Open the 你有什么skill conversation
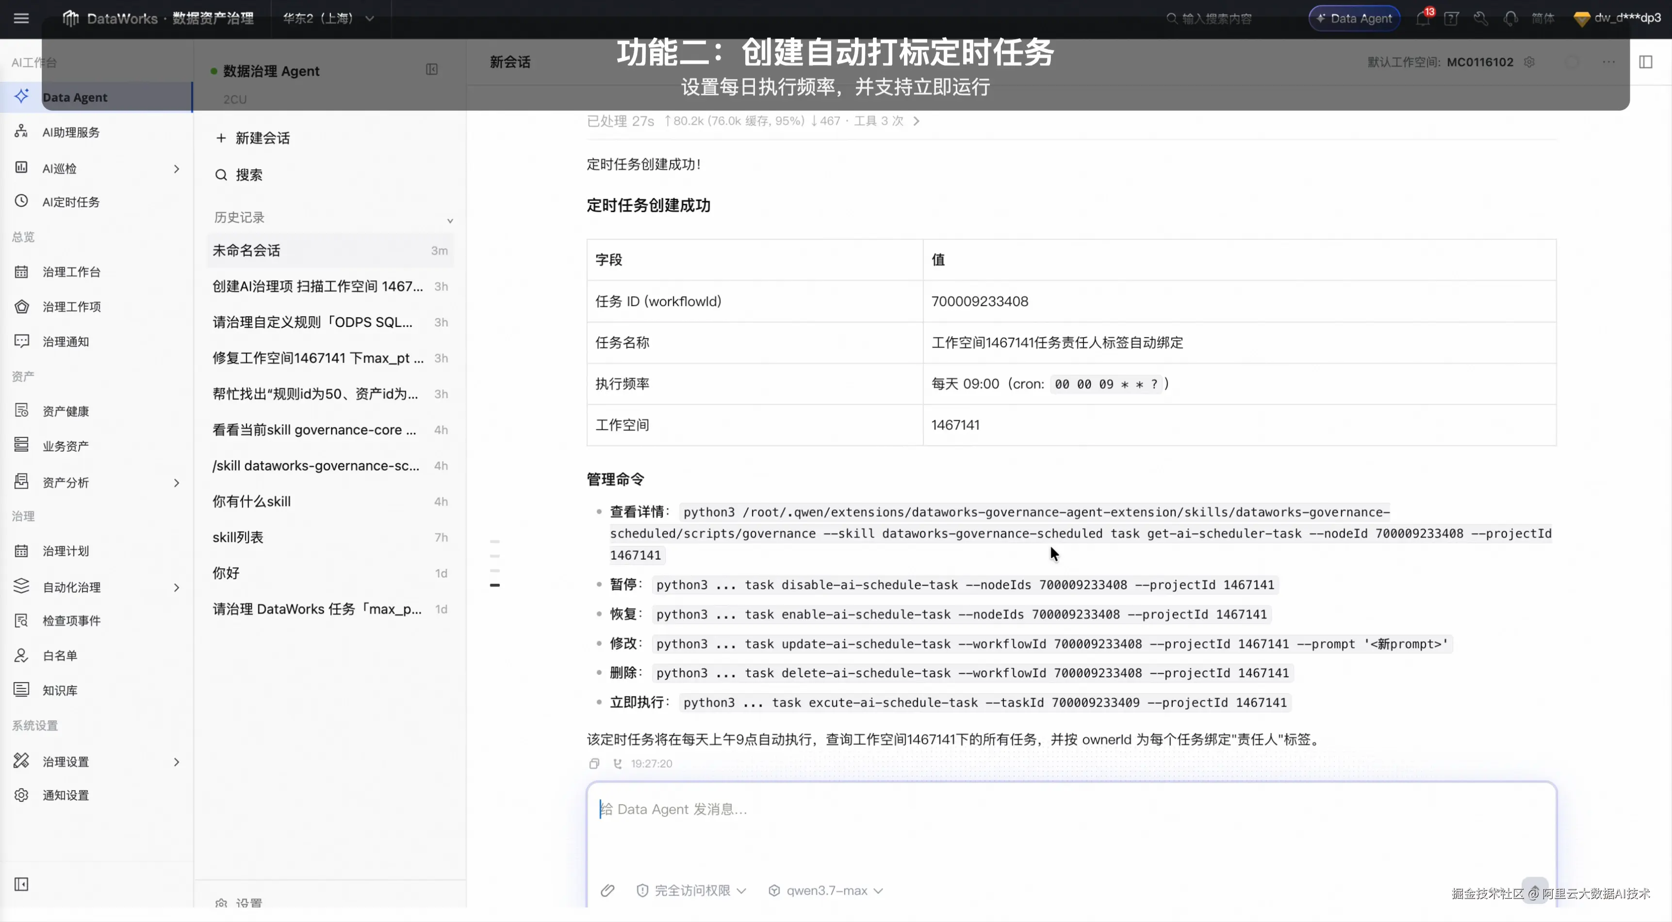Screen dimensions: 1672x922 [x=330, y=501]
